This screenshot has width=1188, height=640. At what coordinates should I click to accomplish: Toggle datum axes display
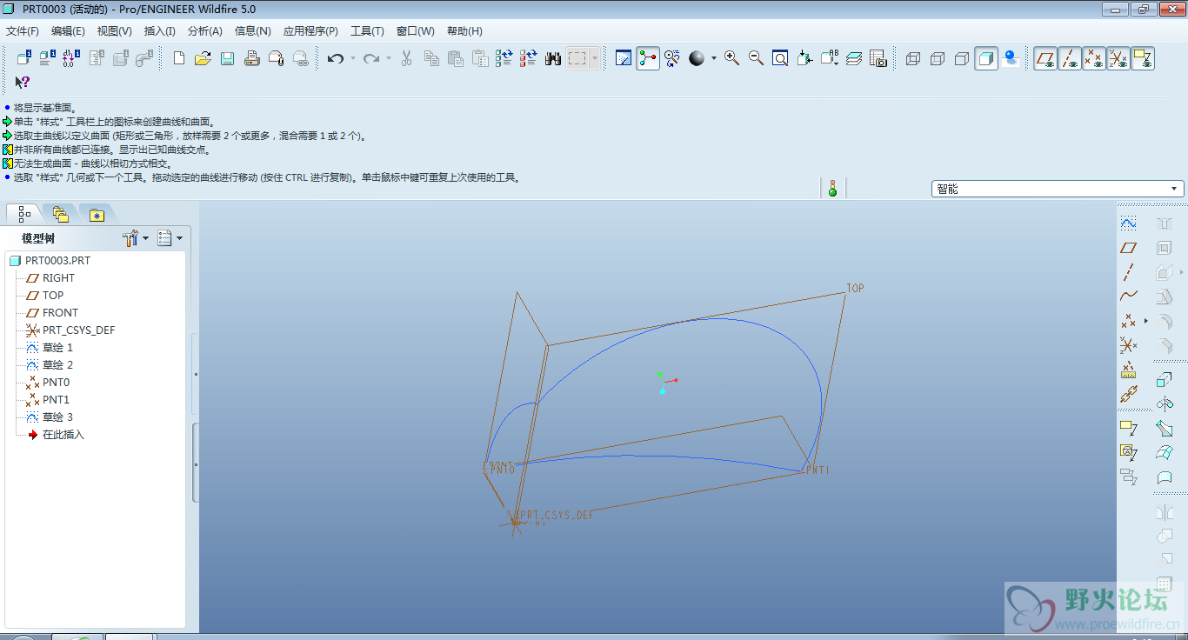(x=1070, y=58)
